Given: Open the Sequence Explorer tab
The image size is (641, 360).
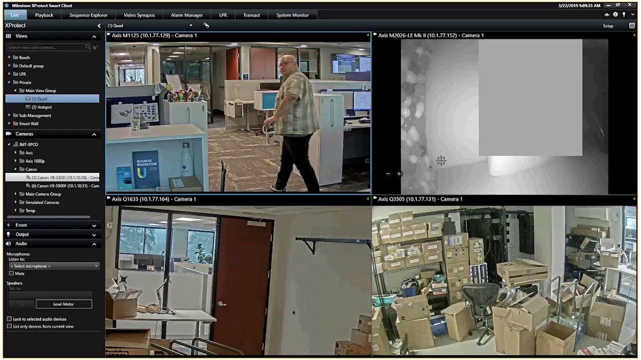Looking at the screenshot, I should click(88, 15).
